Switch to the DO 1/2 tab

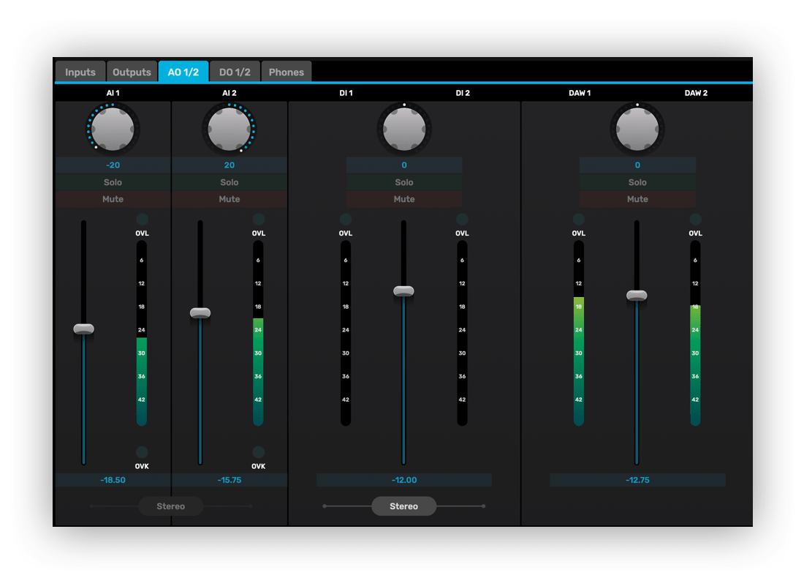pos(235,72)
